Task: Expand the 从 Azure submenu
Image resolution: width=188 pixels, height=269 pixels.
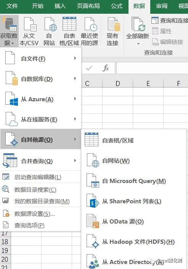Action: tap(40, 99)
